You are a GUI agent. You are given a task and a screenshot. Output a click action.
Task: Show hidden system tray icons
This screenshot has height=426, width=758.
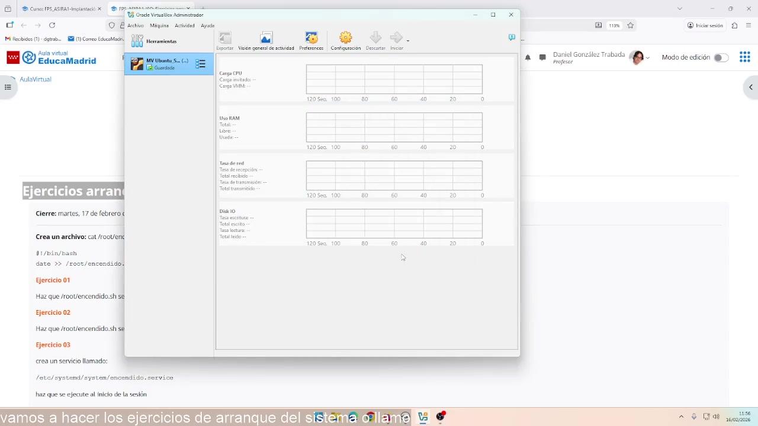[x=681, y=417]
